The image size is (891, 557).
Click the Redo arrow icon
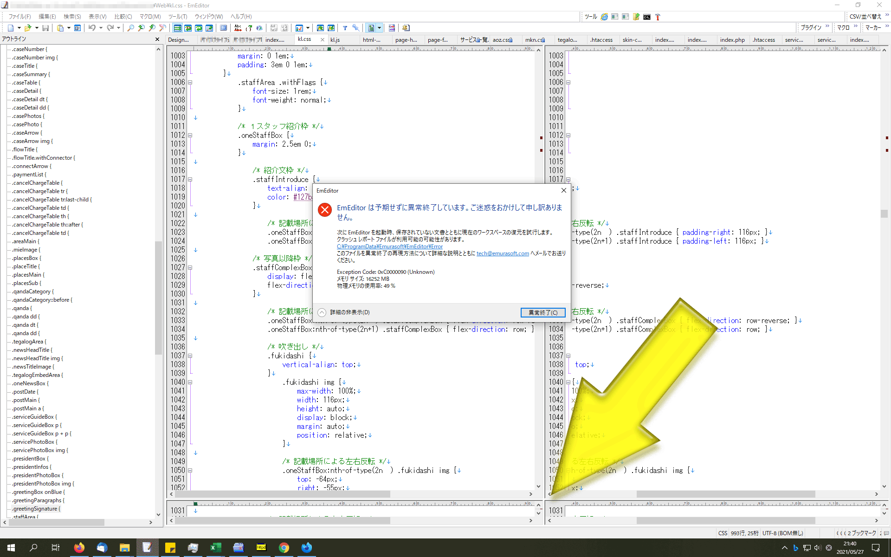click(110, 28)
